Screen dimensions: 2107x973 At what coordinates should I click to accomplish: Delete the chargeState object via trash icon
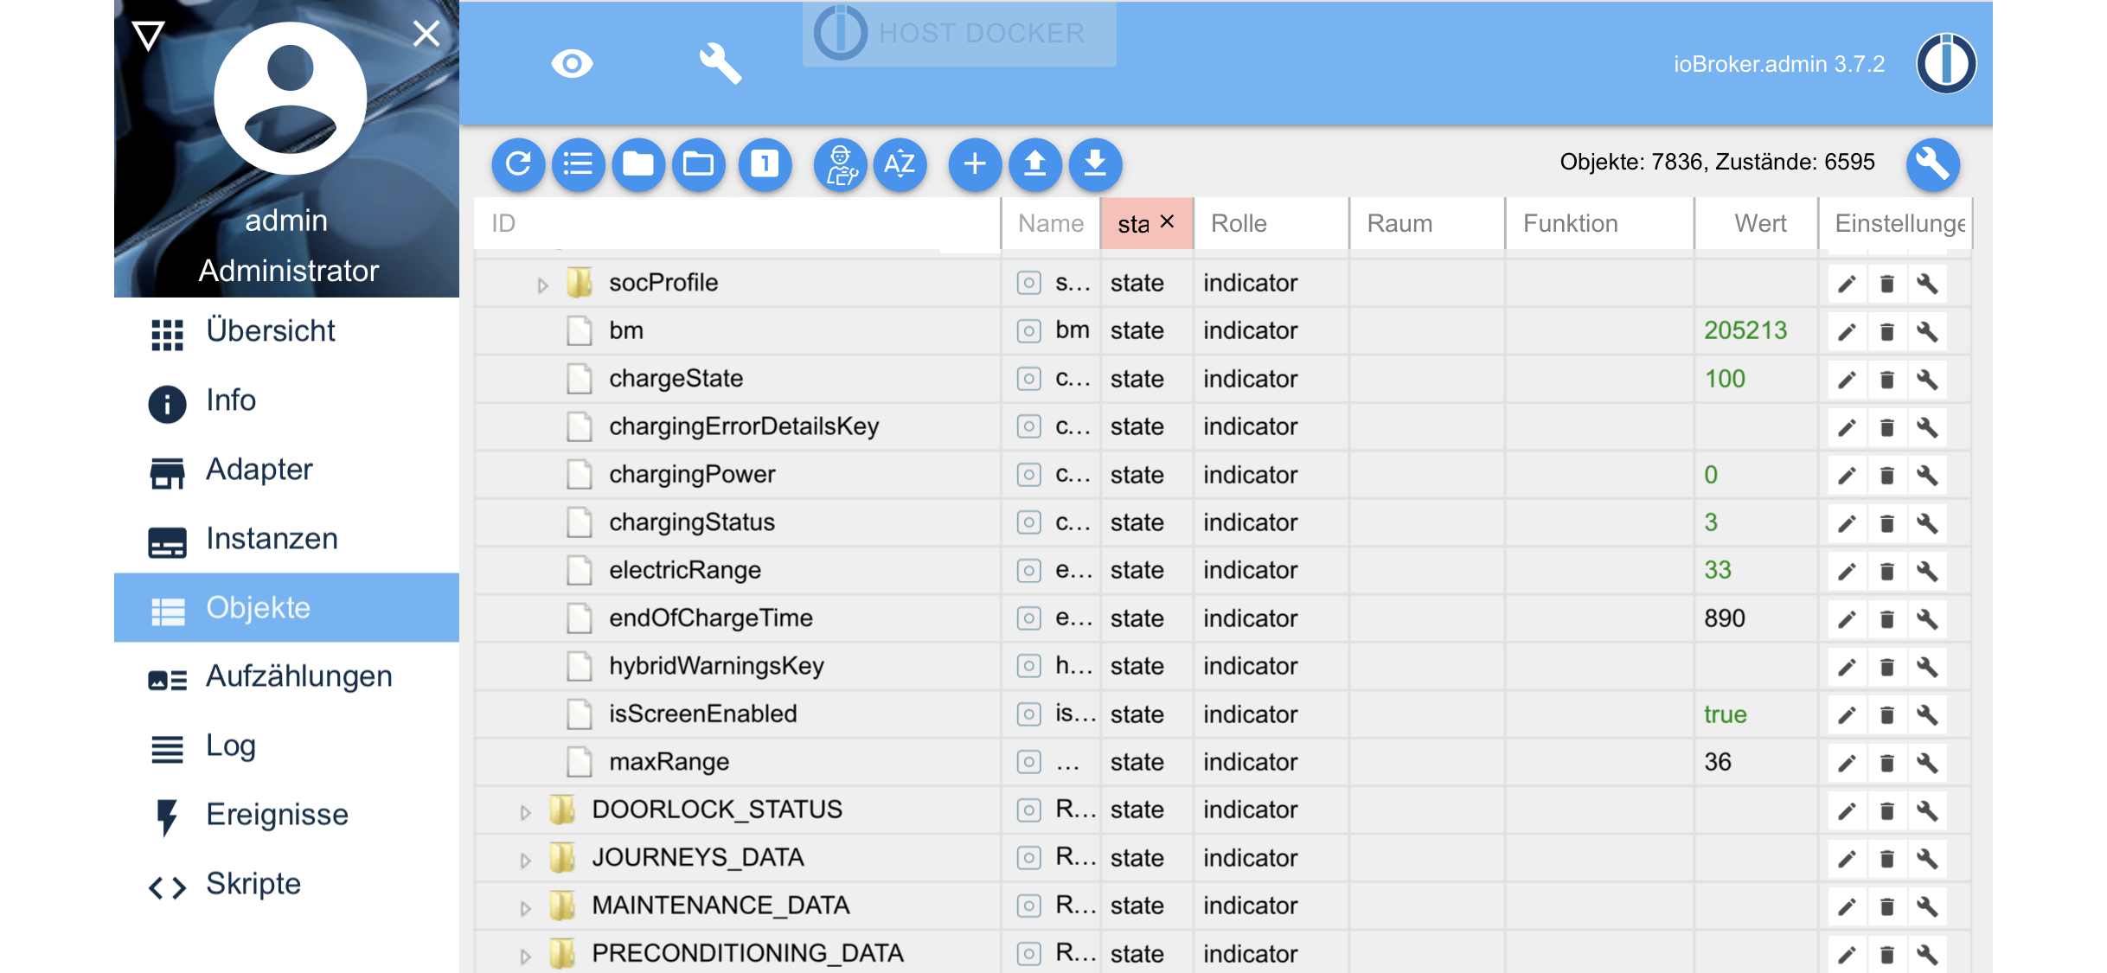pos(1887,380)
